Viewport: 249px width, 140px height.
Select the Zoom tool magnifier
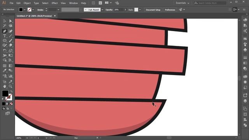11,86
